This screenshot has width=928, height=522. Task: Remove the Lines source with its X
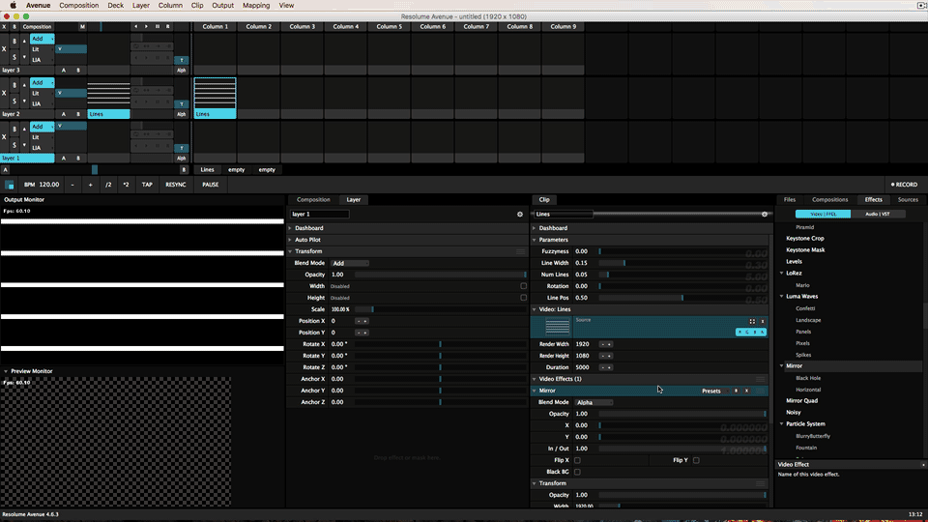tap(763, 321)
